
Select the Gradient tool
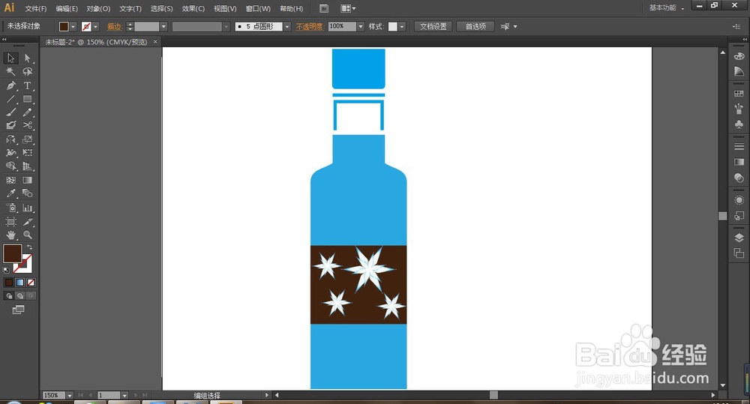coord(27,180)
